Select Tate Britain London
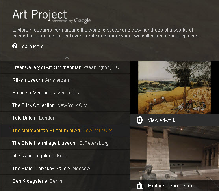The width and height of the screenshot is (219, 191). 65,118
